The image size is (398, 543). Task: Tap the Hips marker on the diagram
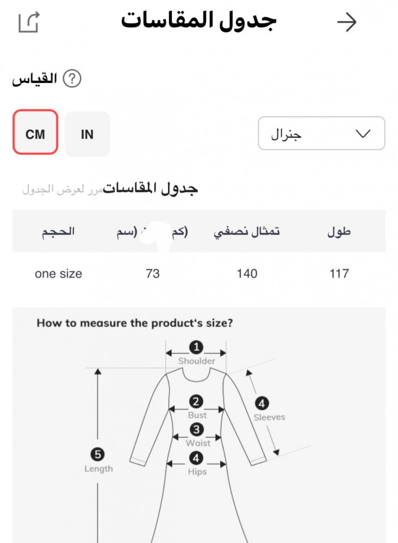click(197, 458)
